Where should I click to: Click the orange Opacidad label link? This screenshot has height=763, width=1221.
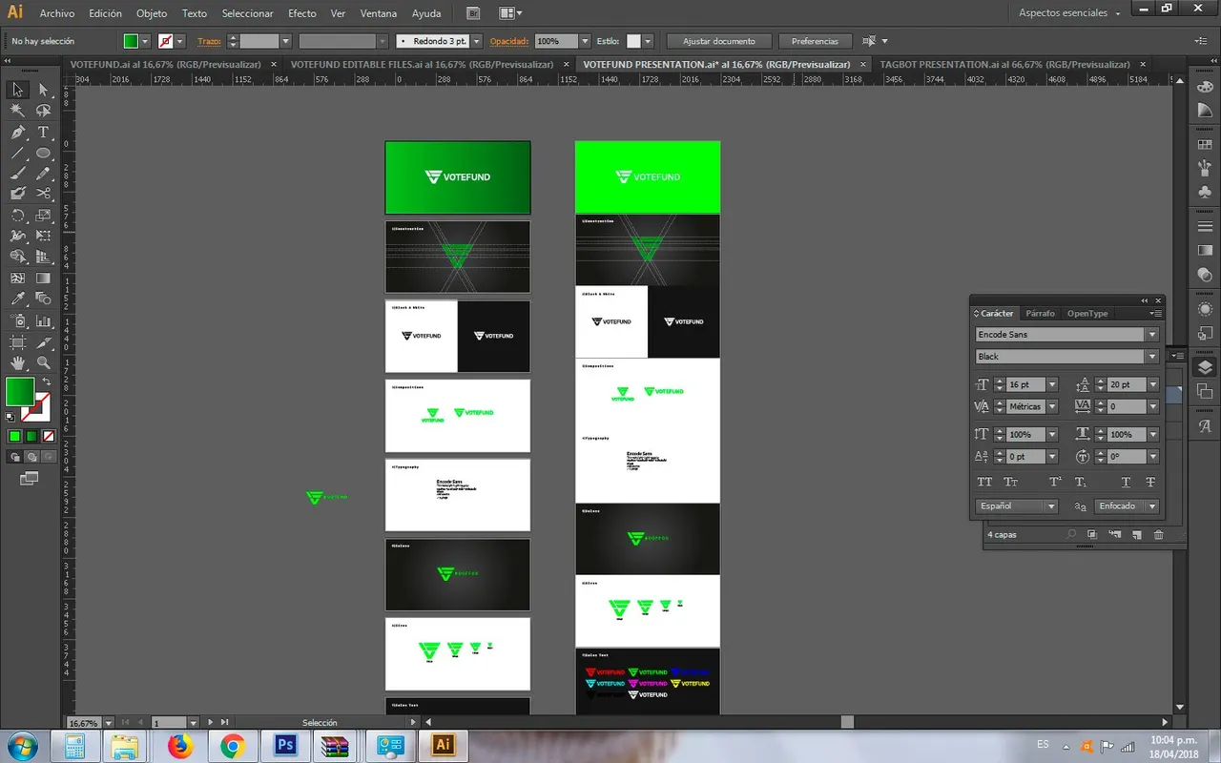click(x=509, y=41)
